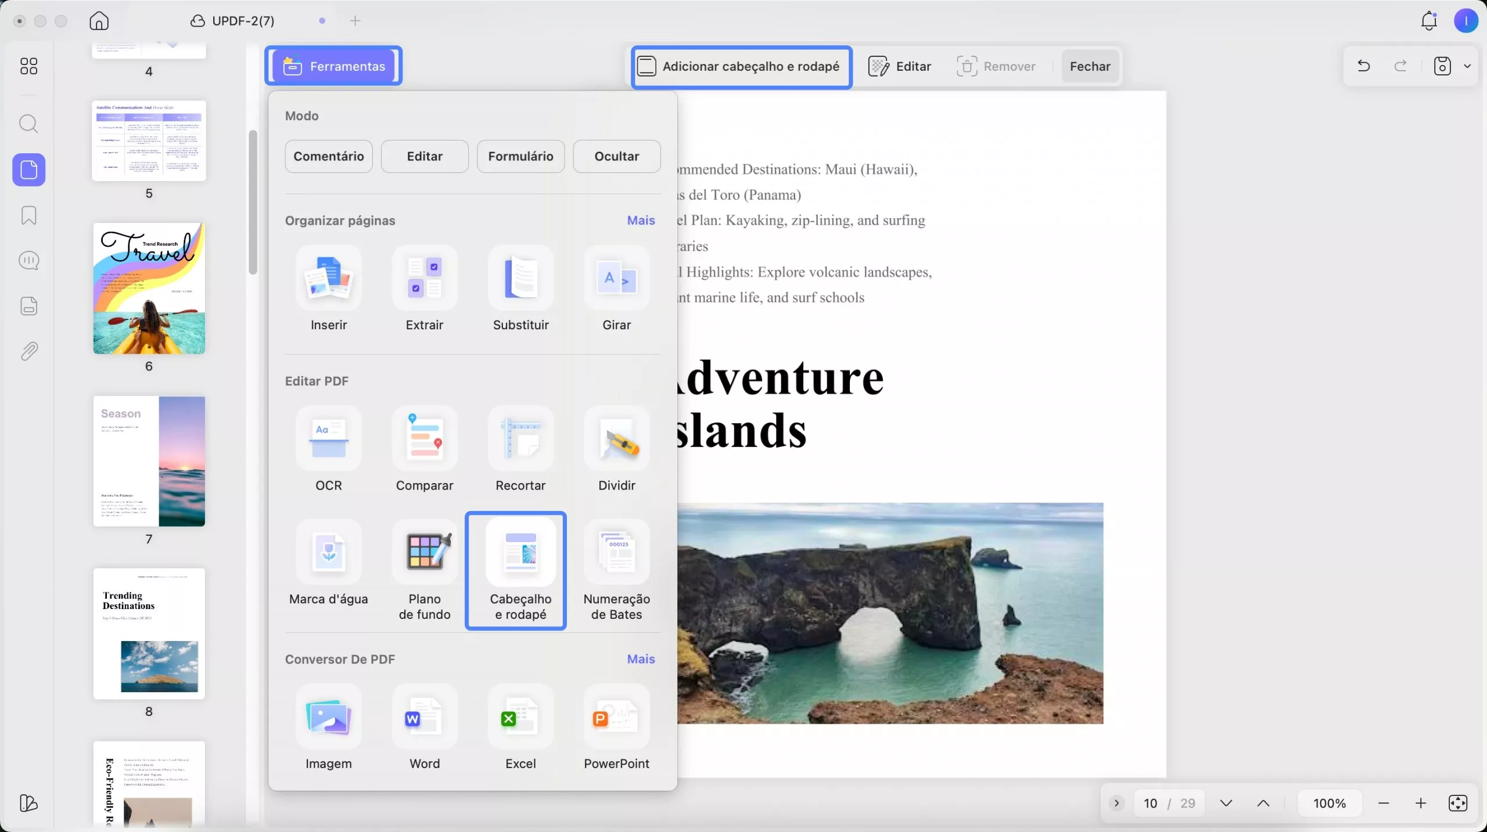The height and width of the screenshot is (832, 1487).
Task: Select the Inserir pages tool
Action: pos(328,289)
